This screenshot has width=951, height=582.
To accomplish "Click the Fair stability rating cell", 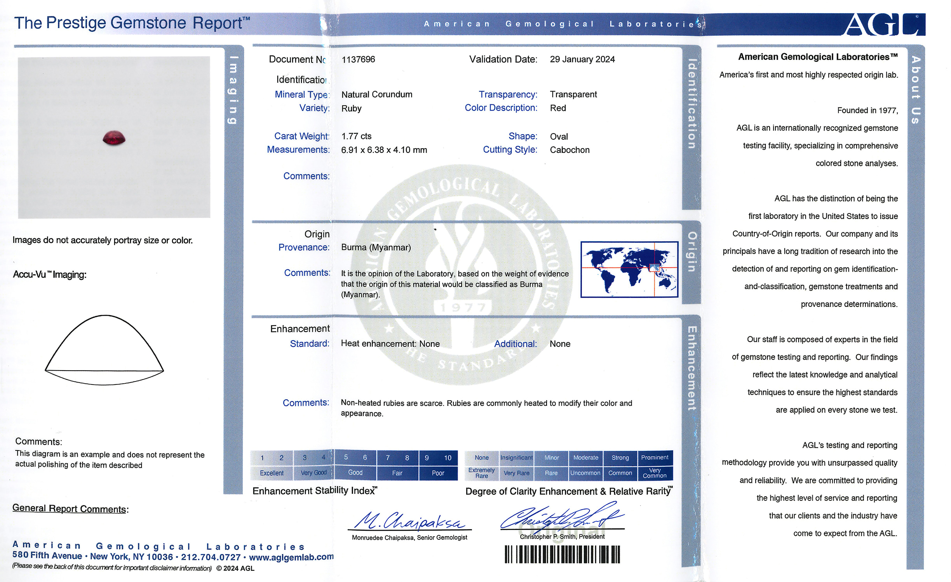I will [397, 473].
